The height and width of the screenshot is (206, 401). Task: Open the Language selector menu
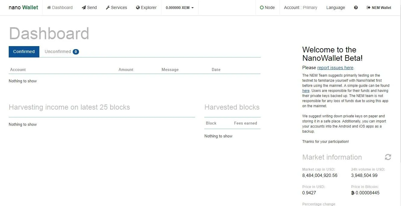coord(336,7)
